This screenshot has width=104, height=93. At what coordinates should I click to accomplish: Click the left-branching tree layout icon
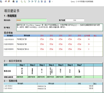coord(29,2)
